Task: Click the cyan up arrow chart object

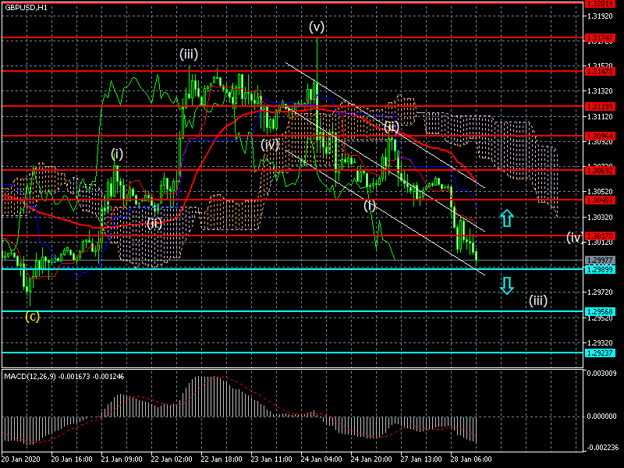Action: pyautogui.click(x=506, y=218)
